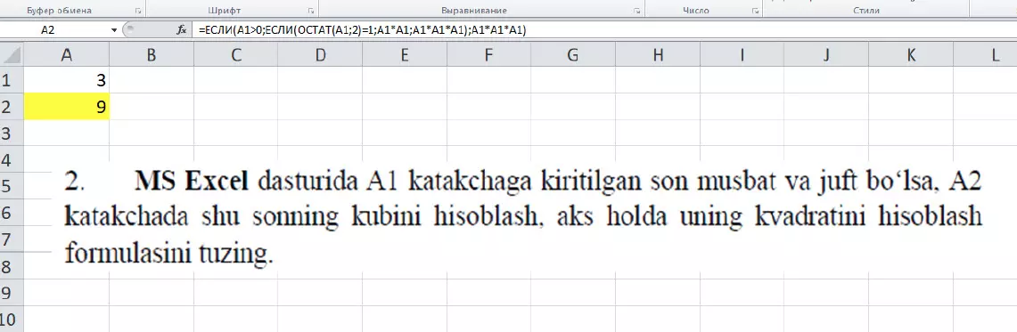Select the column H header
Screen dimensions: 1017x332
[658, 56]
